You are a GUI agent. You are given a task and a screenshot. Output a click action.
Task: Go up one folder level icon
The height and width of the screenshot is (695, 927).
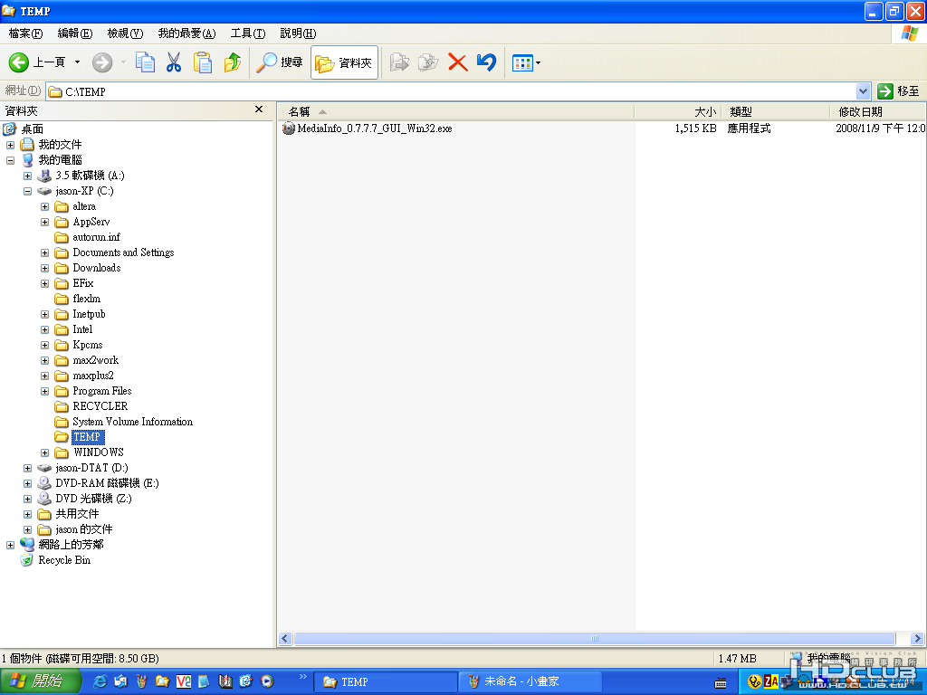[233, 62]
